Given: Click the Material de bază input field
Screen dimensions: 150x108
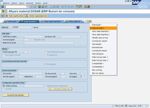Looking at the screenshot, I should click(x=49, y=43).
